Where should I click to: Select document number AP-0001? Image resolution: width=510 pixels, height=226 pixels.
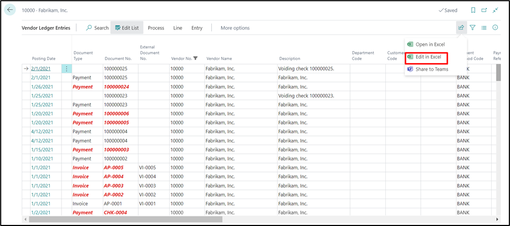[113, 203]
